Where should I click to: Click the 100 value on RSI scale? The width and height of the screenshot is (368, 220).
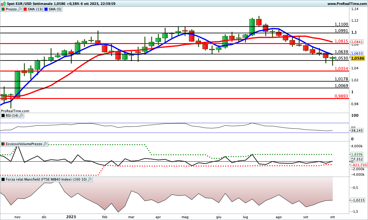point(354,116)
